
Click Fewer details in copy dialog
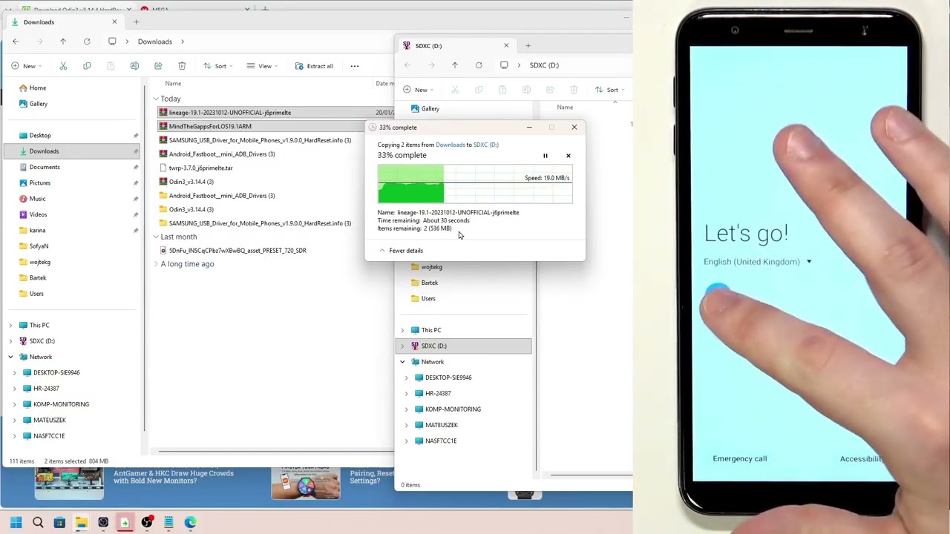401,251
